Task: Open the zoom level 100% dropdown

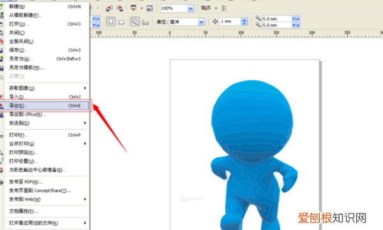Action: pos(190,8)
